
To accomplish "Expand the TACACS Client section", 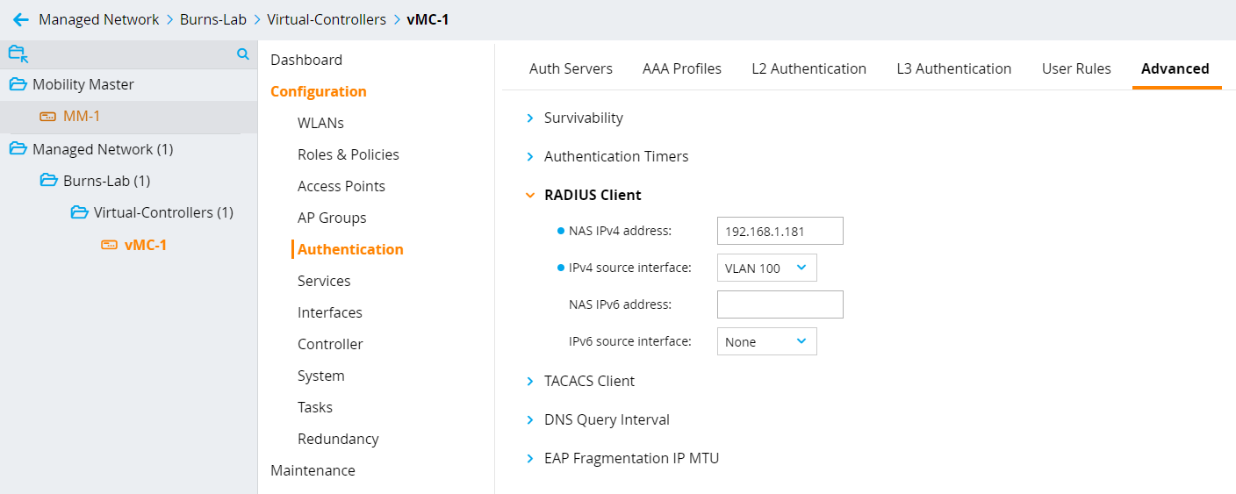I will click(529, 381).
